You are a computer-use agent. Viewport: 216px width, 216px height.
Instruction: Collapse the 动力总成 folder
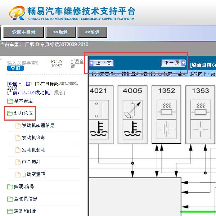point(23,113)
